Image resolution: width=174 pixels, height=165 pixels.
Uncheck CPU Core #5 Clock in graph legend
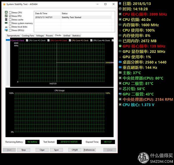click(x=70, y=40)
